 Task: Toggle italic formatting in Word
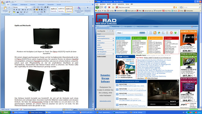[16, 10]
